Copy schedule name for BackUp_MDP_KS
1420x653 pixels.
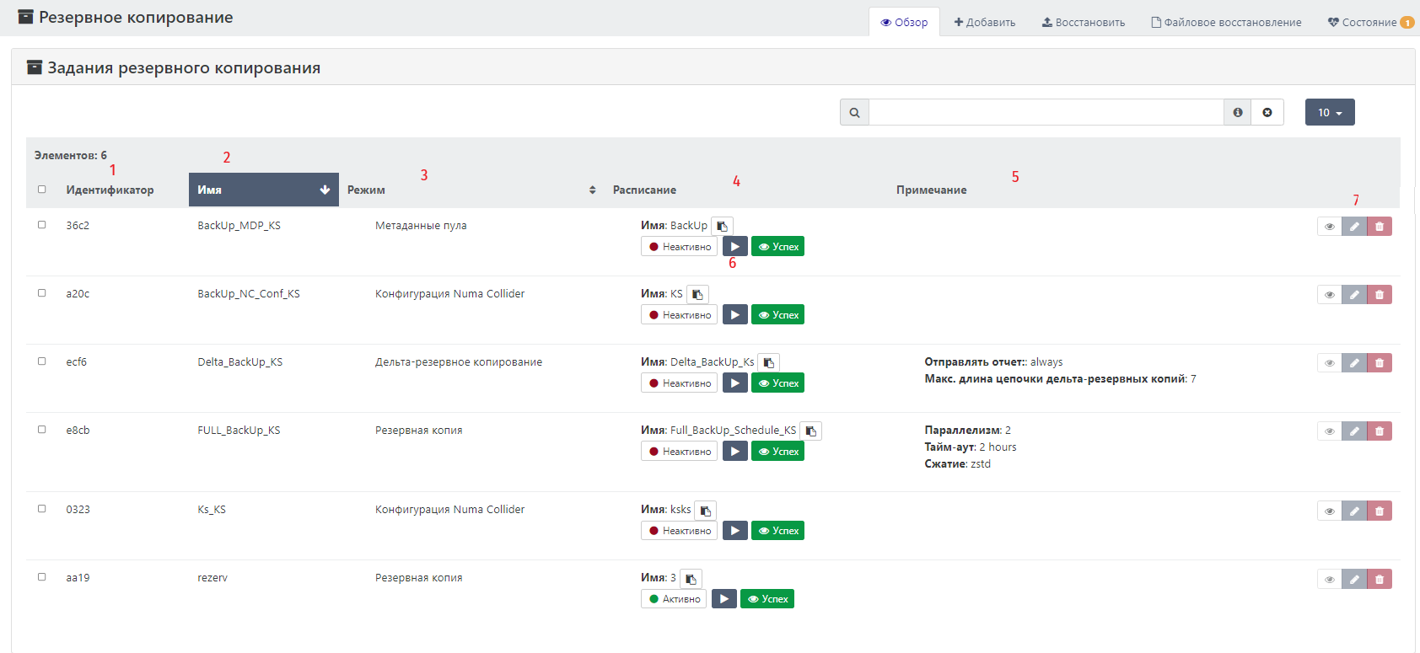(723, 226)
